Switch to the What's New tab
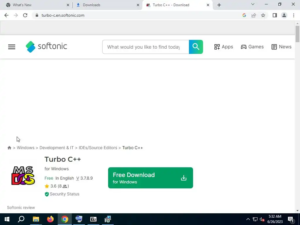Image resolution: width=300 pixels, height=225 pixels. point(36,5)
